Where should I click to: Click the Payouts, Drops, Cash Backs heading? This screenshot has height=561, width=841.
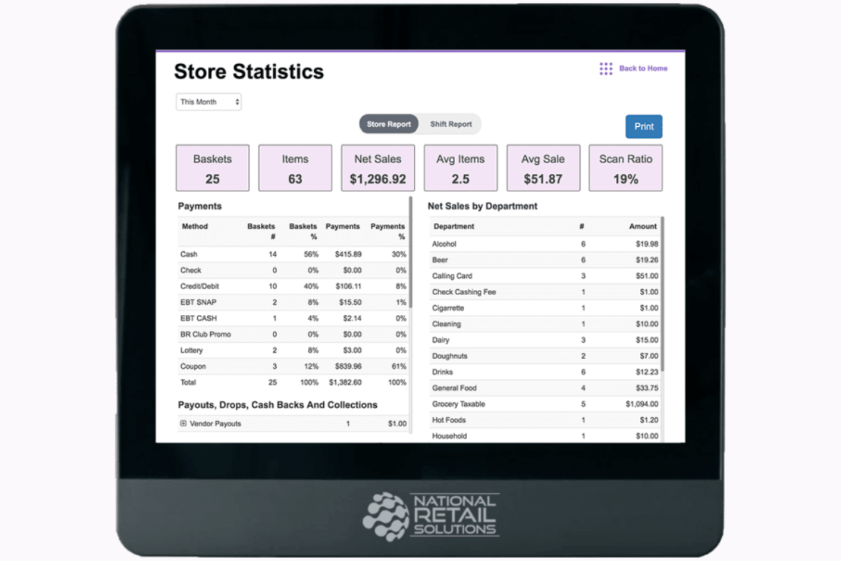[277, 405]
